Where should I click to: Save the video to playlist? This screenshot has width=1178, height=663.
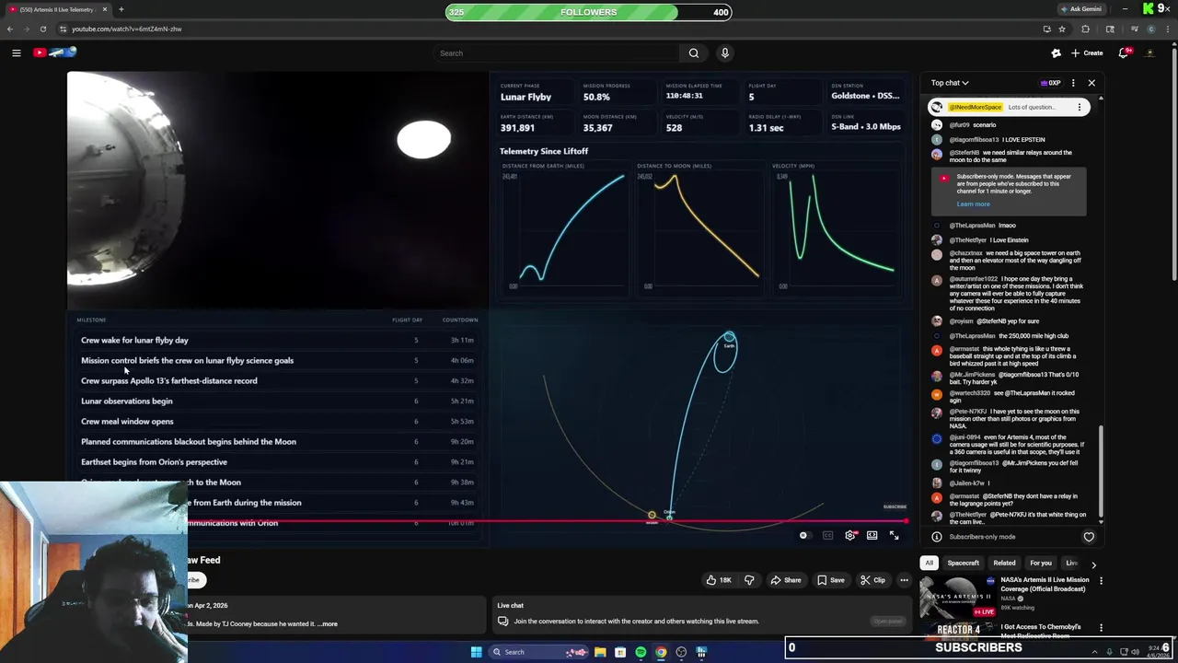pos(830,580)
